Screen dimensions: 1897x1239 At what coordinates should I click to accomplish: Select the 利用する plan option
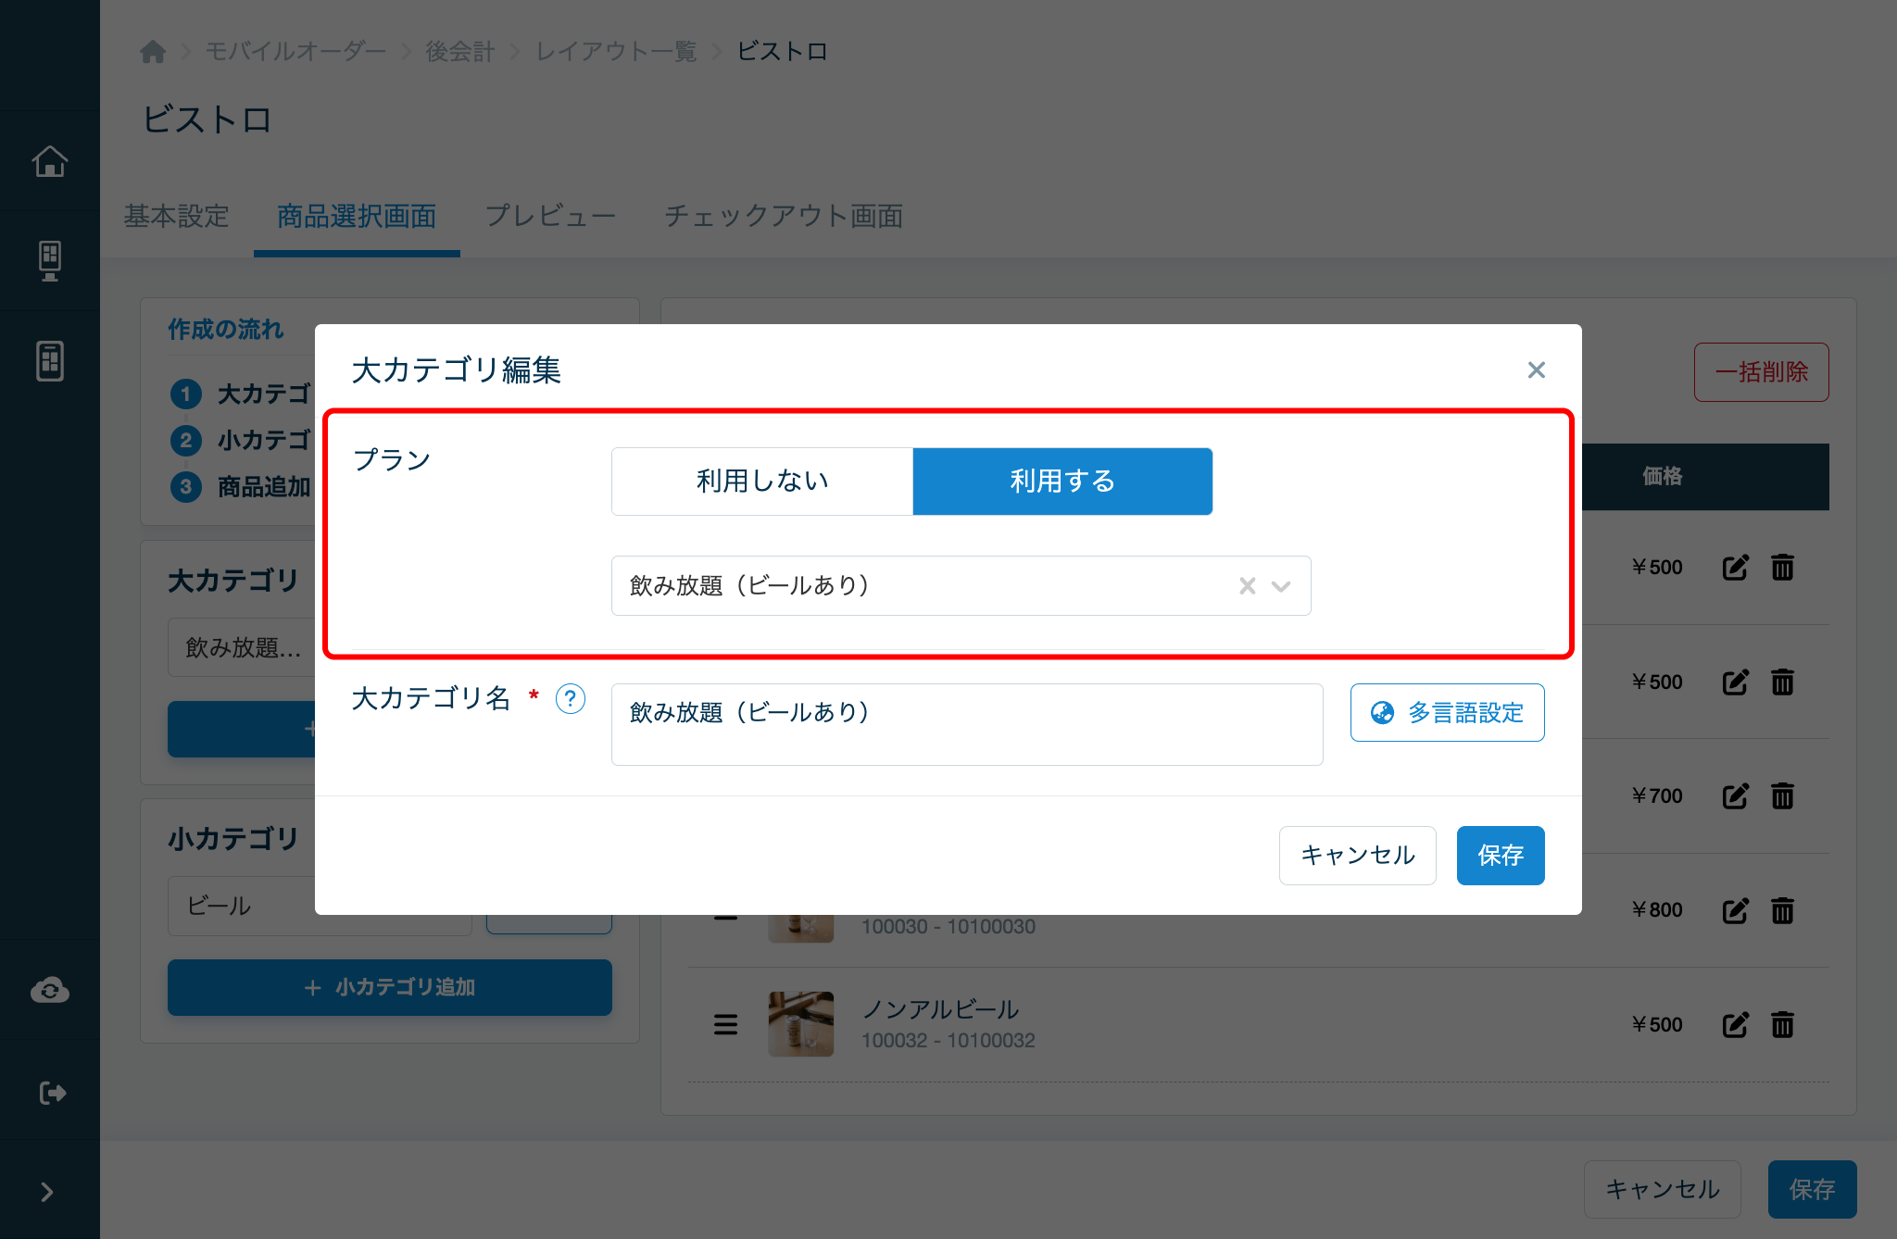1062,482
